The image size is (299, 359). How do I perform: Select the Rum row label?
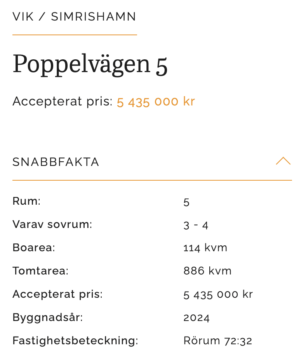point(26,201)
